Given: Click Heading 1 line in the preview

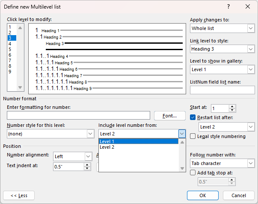Looking at the screenshot, I should coord(109,30).
